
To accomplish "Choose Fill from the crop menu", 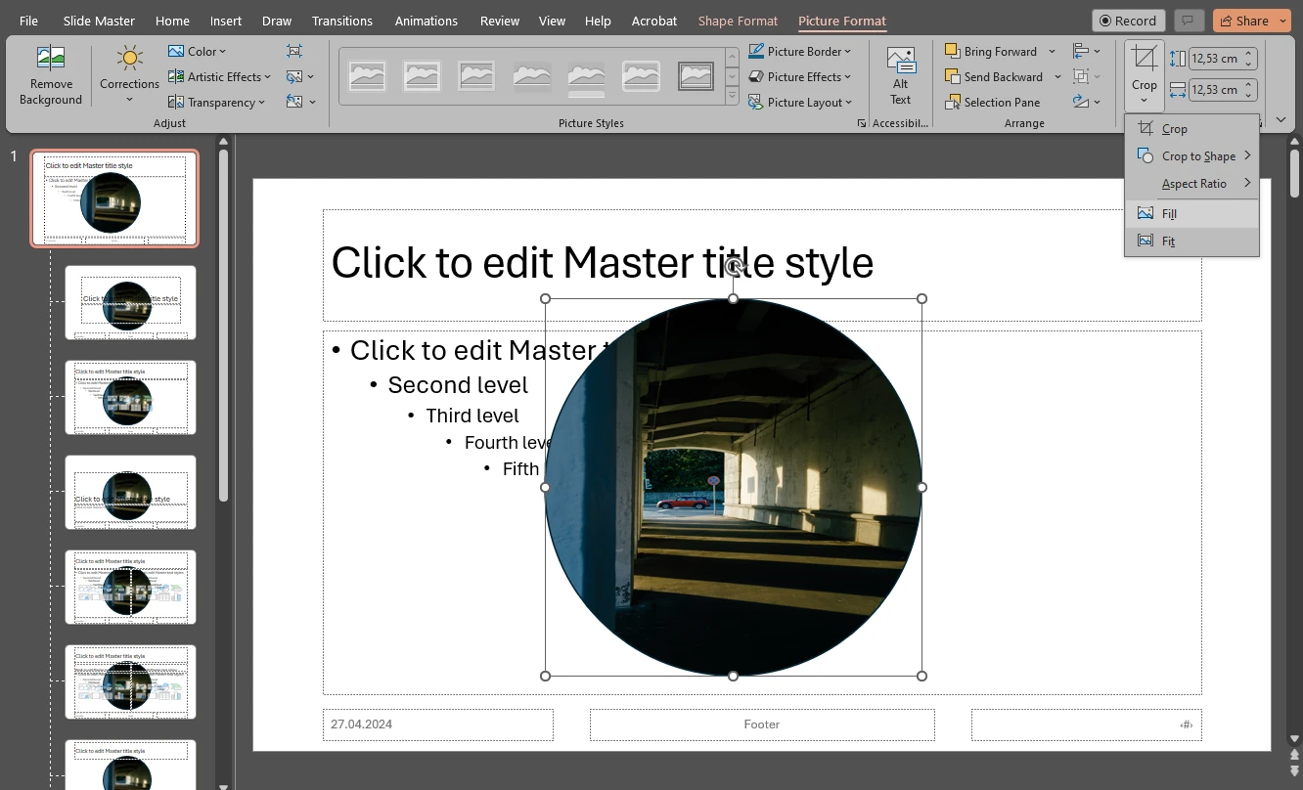I will pyautogui.click(x=1169, y=213).
